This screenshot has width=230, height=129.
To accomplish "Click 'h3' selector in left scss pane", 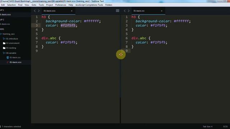I will coord(44,17).
